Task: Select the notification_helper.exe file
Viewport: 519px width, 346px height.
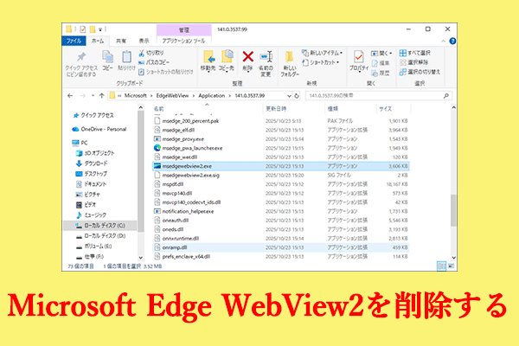Action: (280, 211)
